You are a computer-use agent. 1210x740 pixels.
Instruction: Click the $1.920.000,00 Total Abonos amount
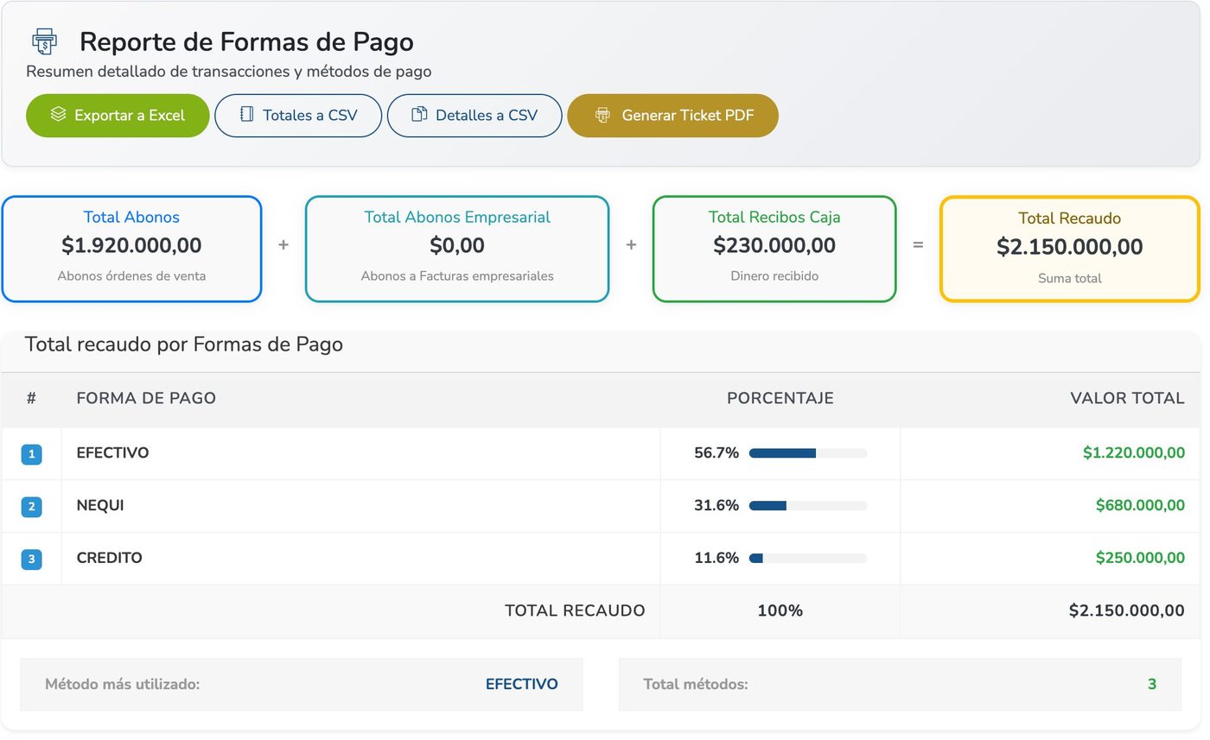click(x=131, y=245)
